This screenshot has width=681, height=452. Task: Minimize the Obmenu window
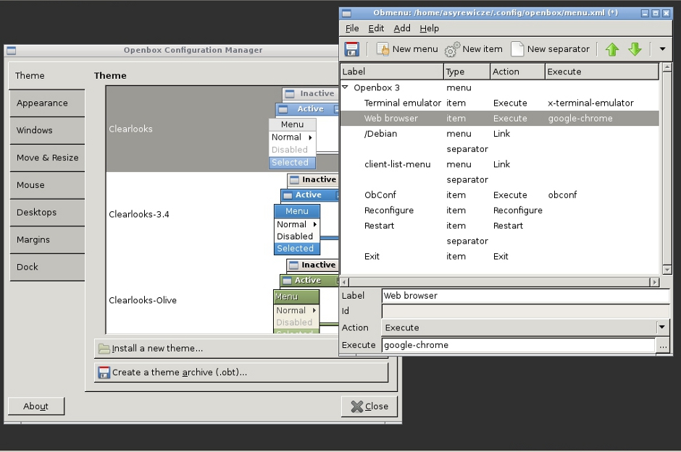click(645, 14)
